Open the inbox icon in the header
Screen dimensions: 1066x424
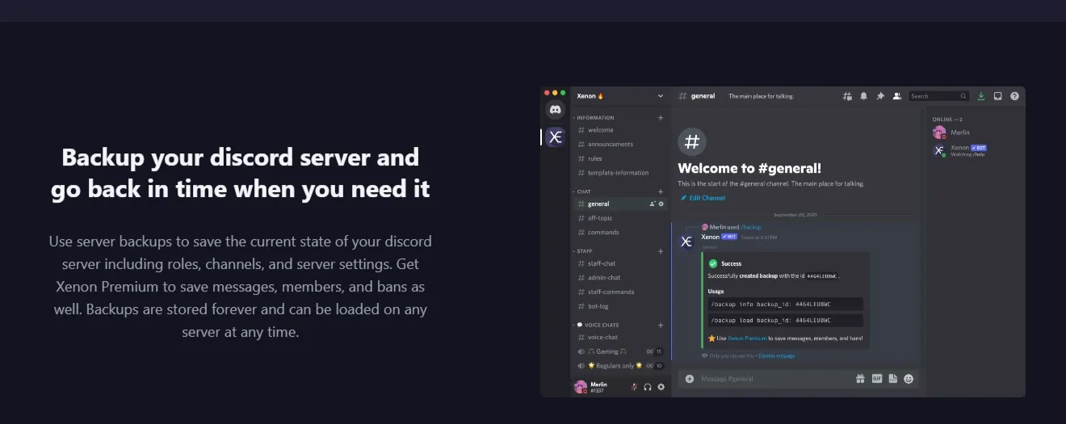[x=998, y=96]
